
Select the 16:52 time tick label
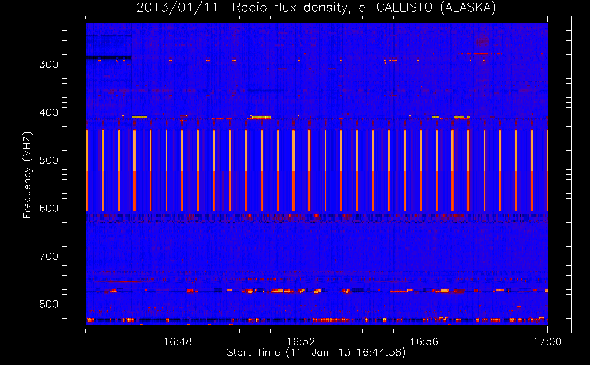click(301, 342)
